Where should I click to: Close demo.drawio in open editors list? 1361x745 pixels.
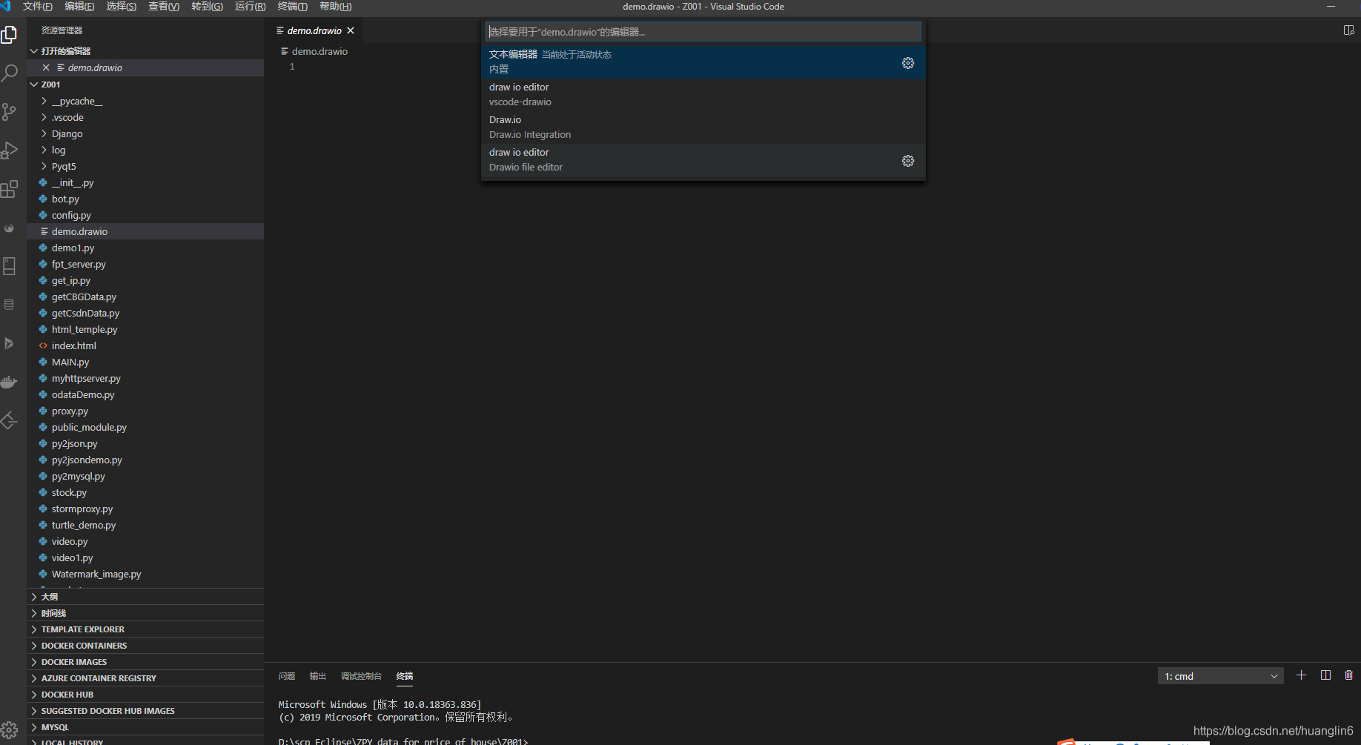pyautogui.click(x=46, y=67)
